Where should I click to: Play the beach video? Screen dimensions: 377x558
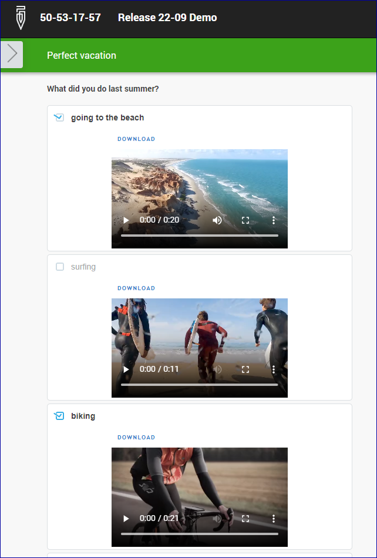(126, 220)
